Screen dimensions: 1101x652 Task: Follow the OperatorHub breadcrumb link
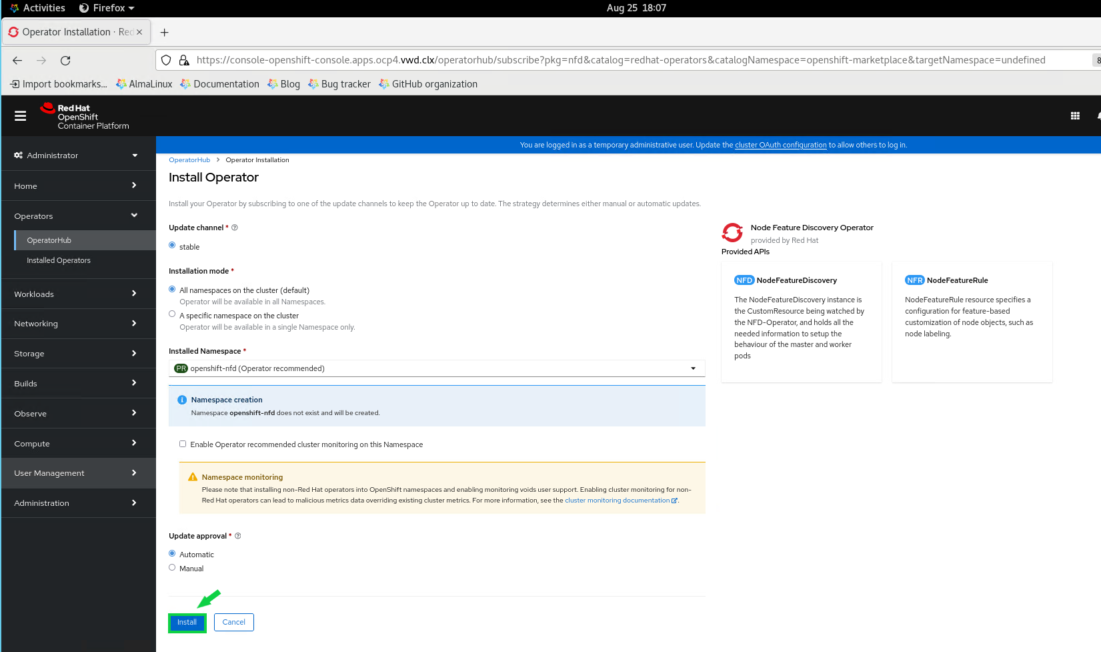coord(189,160)
